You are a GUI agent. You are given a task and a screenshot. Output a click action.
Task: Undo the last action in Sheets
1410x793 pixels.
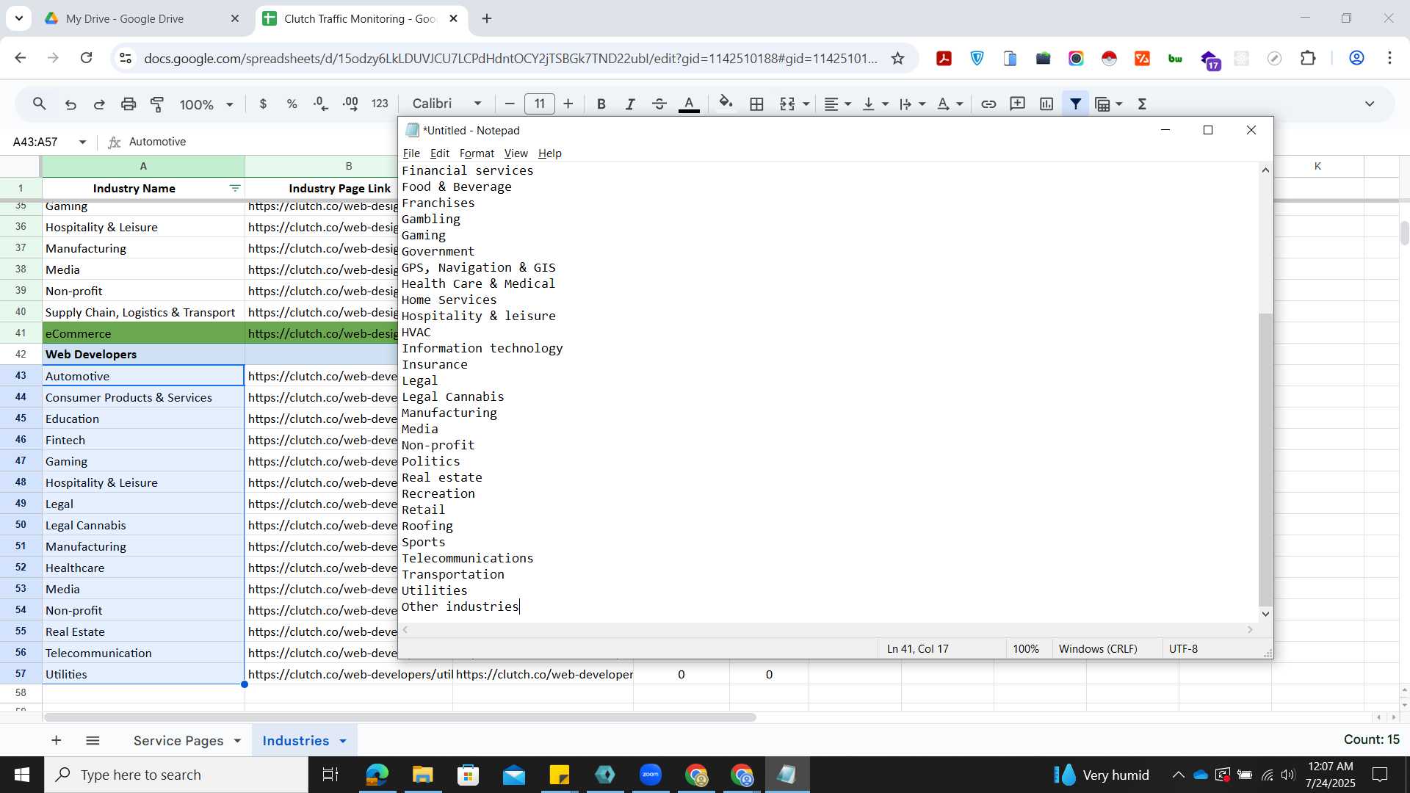pyautogui.click(x=70, y=104)
